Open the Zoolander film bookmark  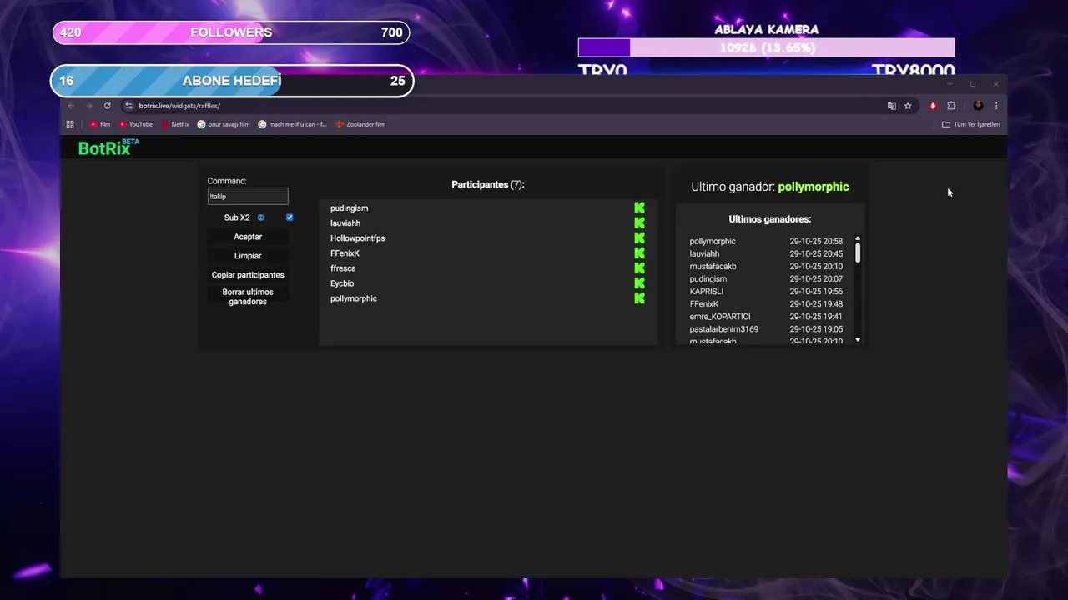coord(360,124)
